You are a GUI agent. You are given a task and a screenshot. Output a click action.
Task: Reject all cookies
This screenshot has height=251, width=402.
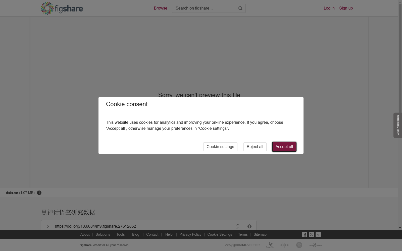(x=255, y=147)
